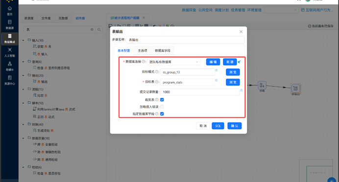Viewport: 339px width, 182px height.
Task: Select the 检查表是否存在 component
Action: 47,173
